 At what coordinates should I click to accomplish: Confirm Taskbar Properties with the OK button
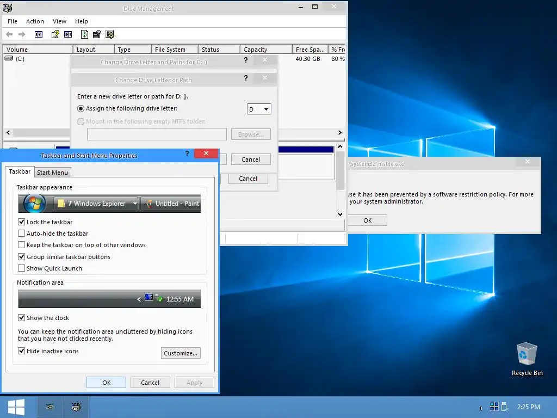point(106,383)
